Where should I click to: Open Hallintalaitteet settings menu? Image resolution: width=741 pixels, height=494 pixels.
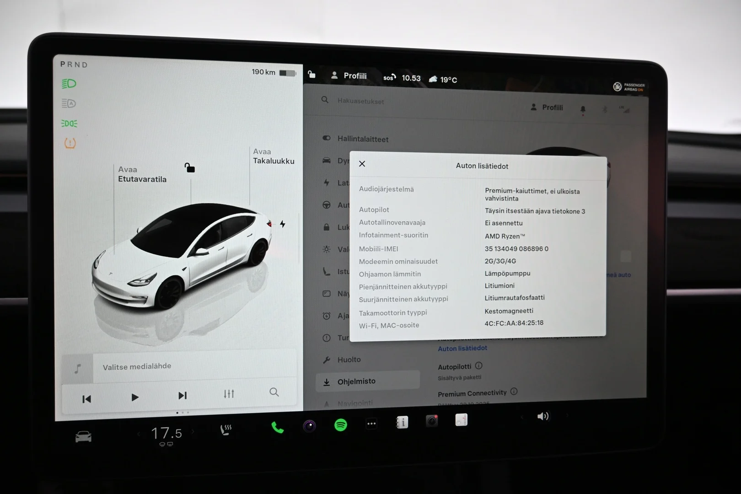pyautogui.click(x=363, y=139)
